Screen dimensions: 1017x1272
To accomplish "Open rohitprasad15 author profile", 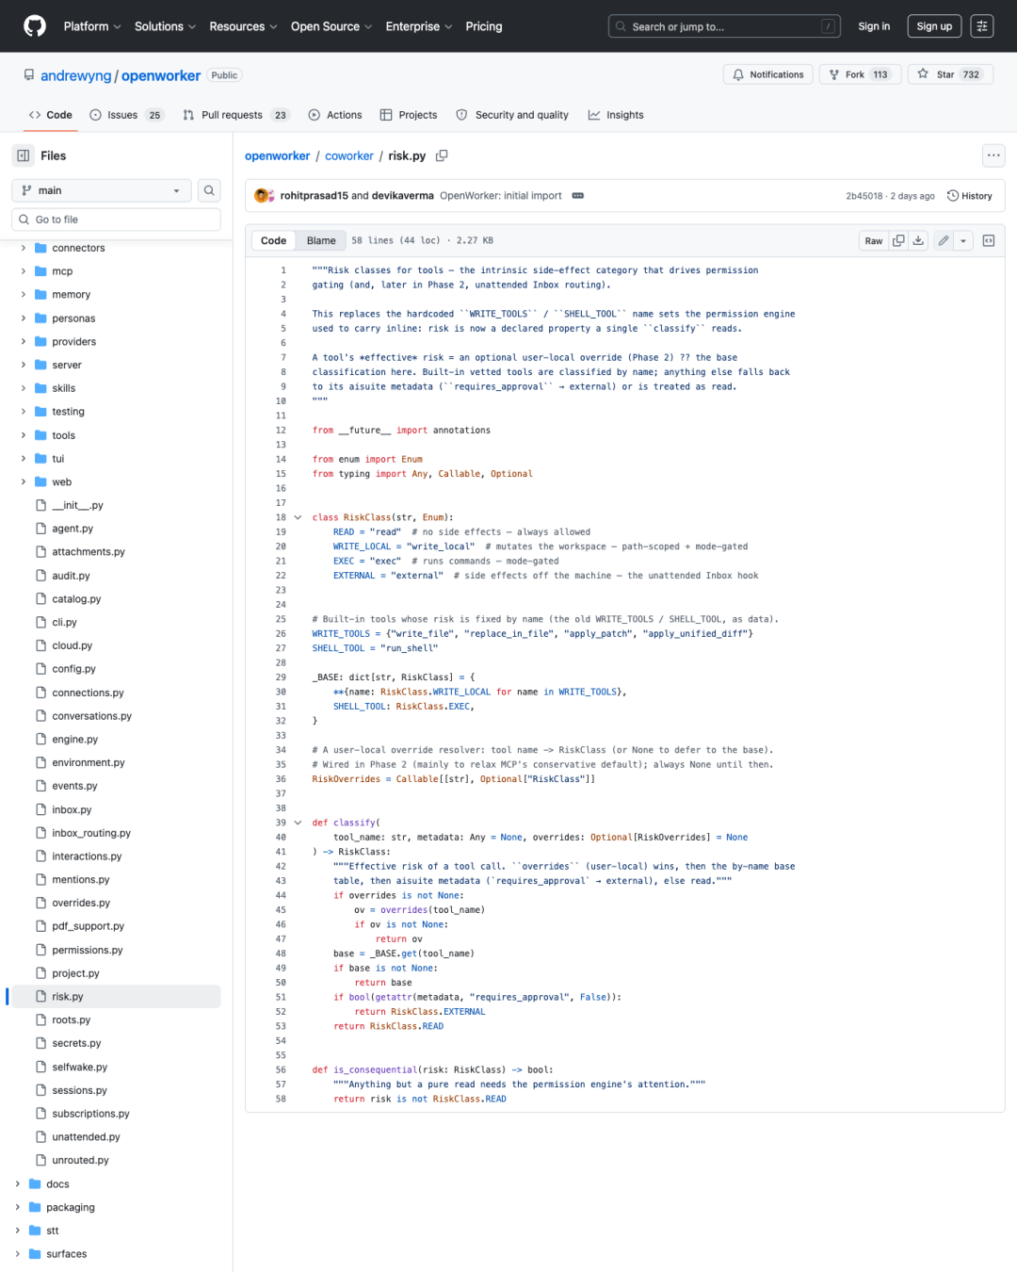I will [314, 196].
